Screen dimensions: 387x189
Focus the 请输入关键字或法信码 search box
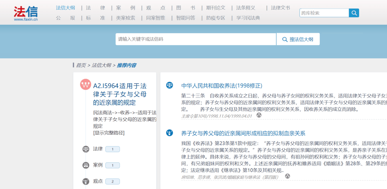tap(196, 39)
